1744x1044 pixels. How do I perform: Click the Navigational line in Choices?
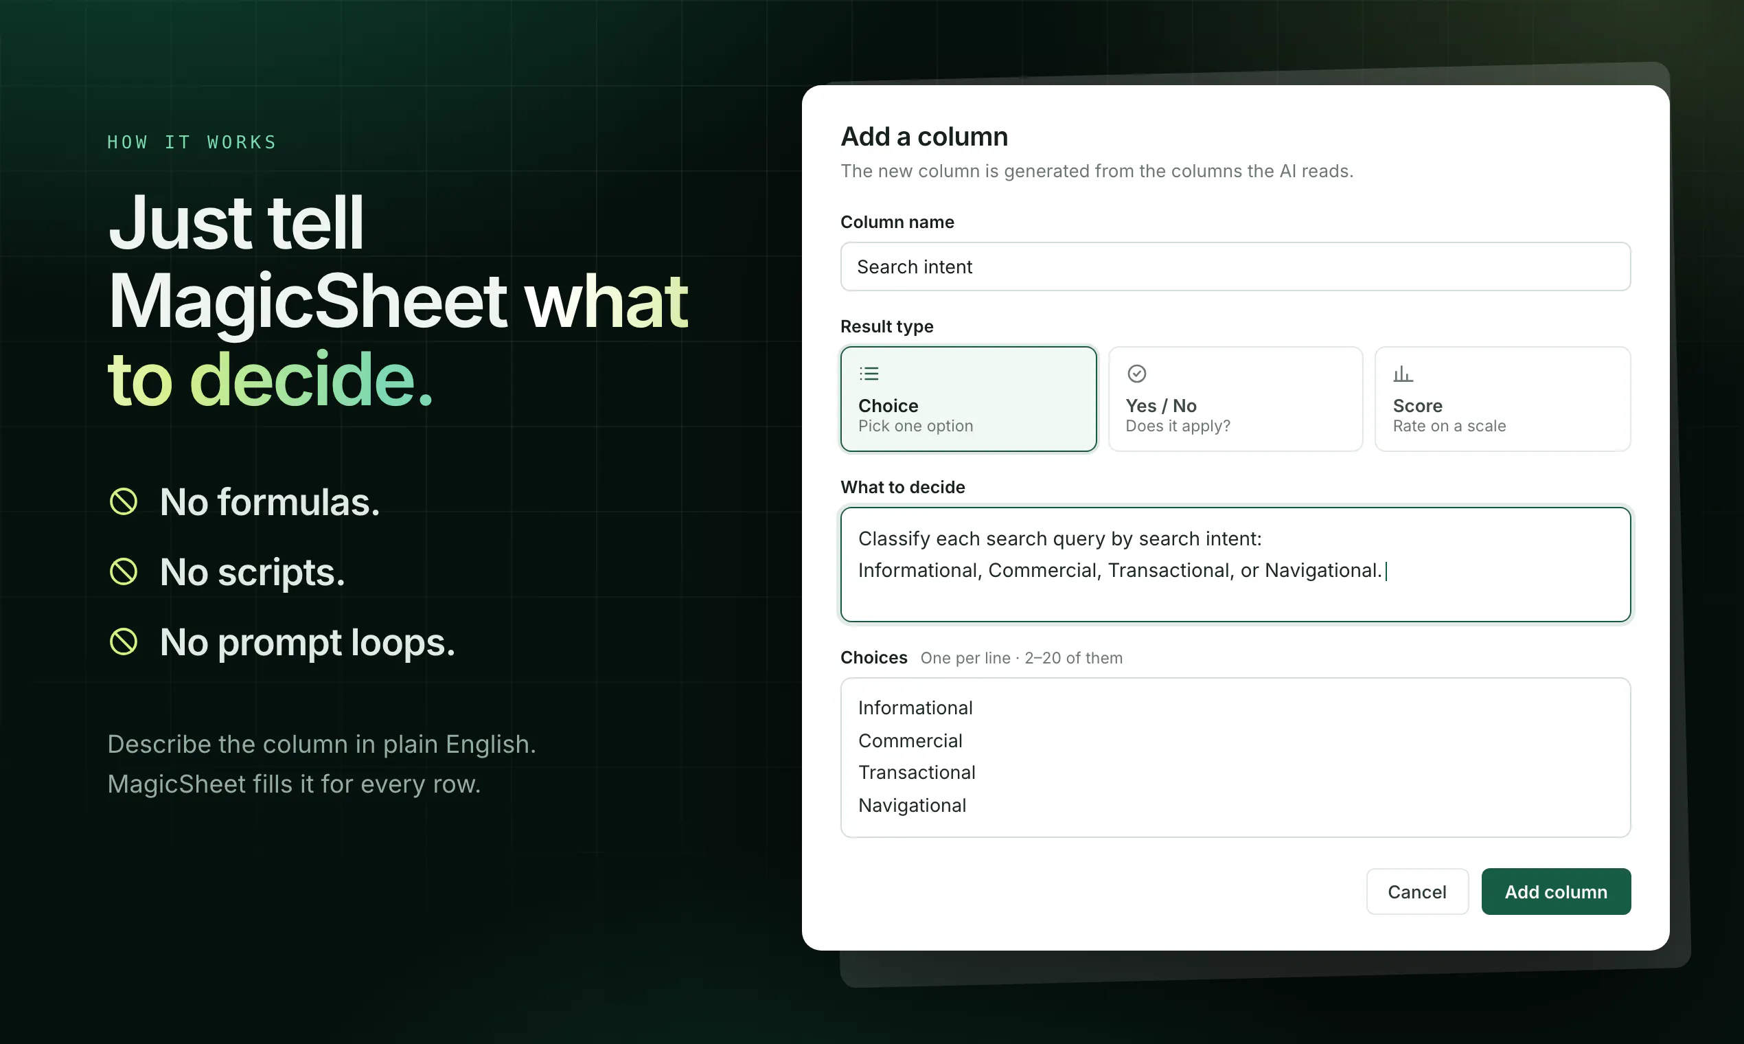[x=913, y=806]
